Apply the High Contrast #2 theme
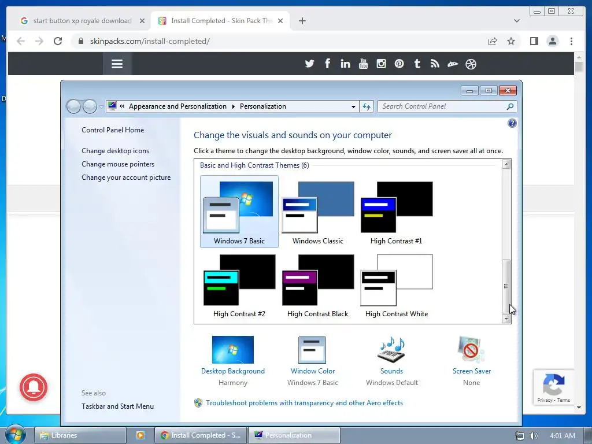 [x=239, y=286]
